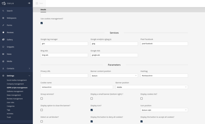The width and height of the screenshot is (205, 124).
Task: Expand the Contacts submenu chevron
Action: [29, 68]
